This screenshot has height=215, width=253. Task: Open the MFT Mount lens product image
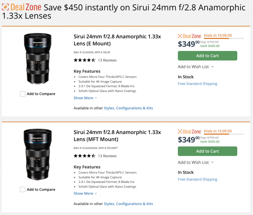38,154
